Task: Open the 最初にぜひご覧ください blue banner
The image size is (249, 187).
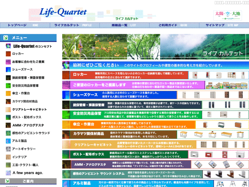Action: point(155,65)
